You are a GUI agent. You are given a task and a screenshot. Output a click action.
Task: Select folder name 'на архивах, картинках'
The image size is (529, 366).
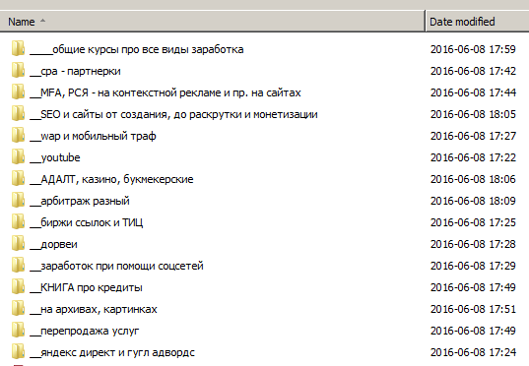tap(94, 309)
